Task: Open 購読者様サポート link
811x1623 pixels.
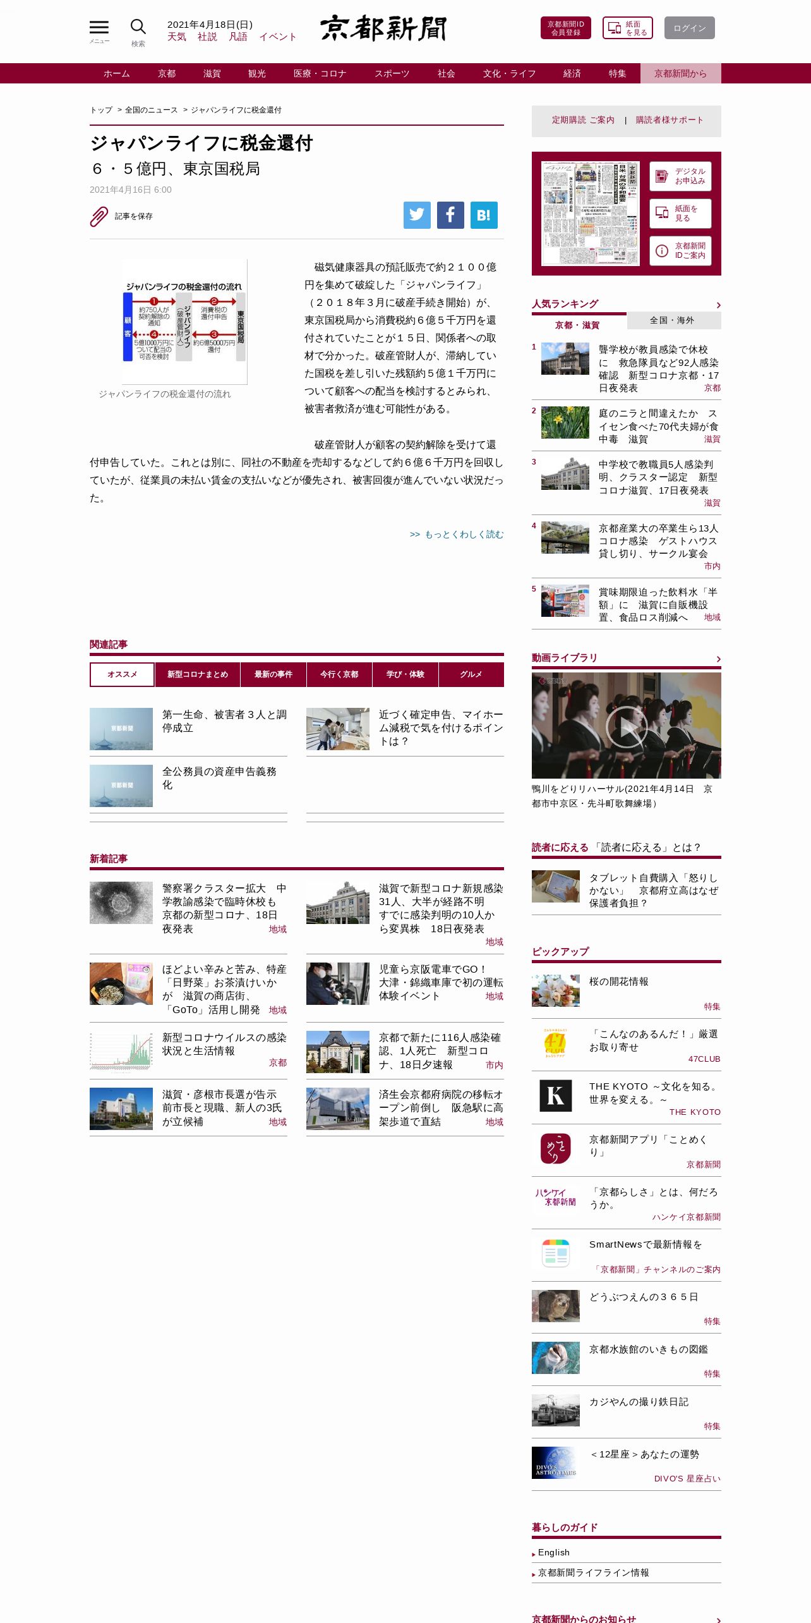Action: (x=670, y=120)
